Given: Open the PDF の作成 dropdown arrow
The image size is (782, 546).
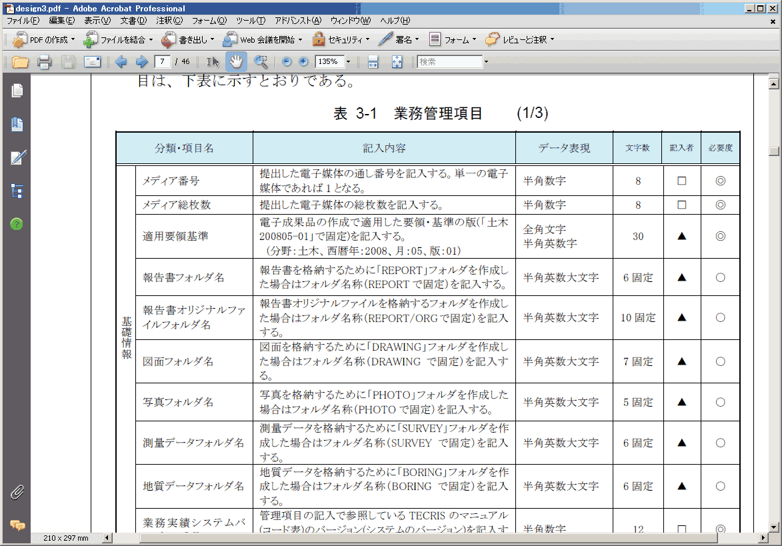Looking at the screenshot, I should [73, 39].
